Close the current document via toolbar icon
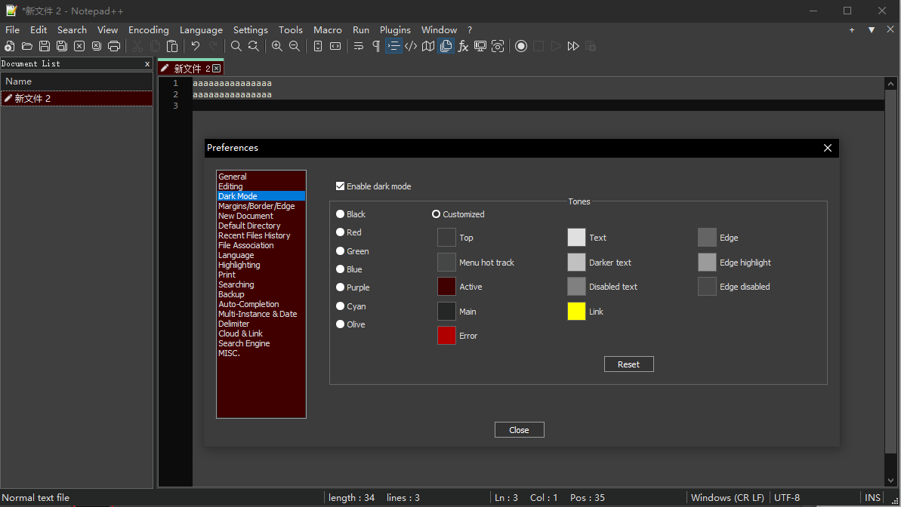The width and height of the screenshot is (901, 507). (79, 47)
